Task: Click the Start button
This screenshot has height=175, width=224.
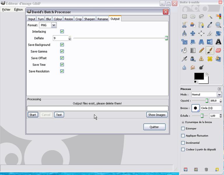Action: pos(33,115)
